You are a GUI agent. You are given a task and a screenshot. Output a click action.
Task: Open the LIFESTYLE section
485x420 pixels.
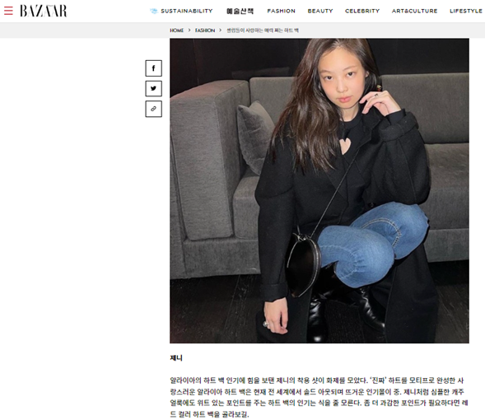click(466, 12)
